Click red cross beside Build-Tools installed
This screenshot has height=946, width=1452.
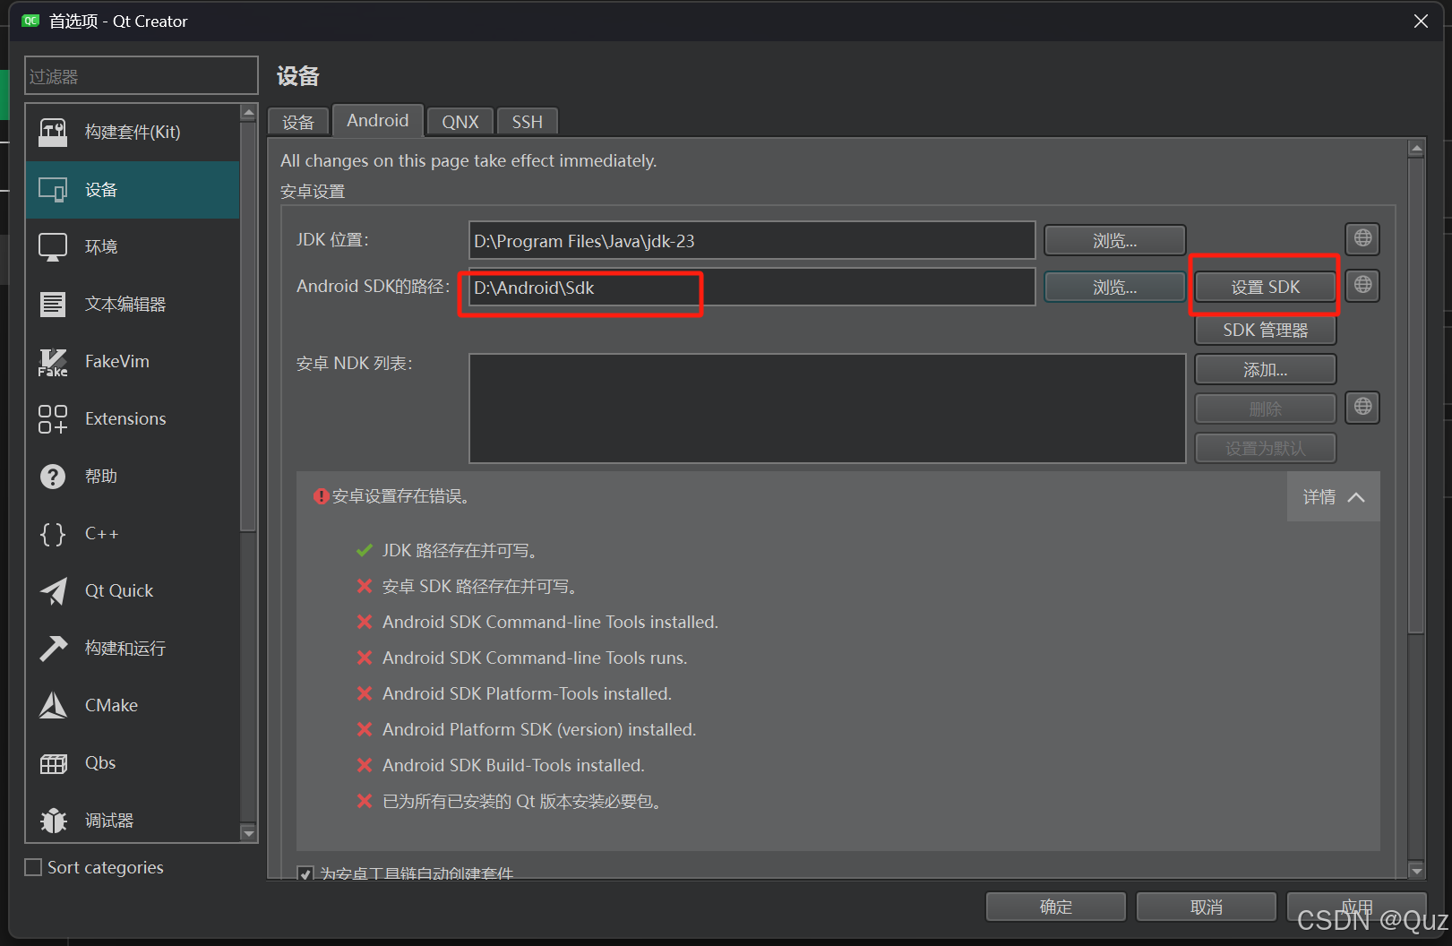(x=364, y=765)
